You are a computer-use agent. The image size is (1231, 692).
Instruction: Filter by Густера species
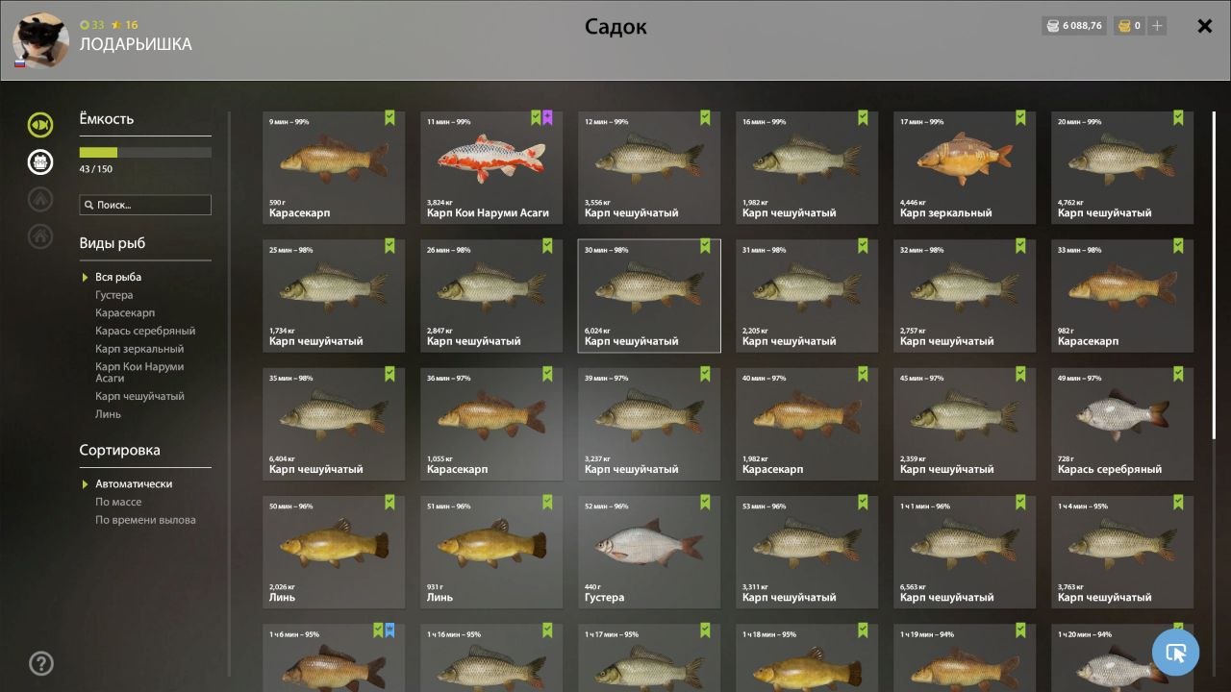pyautogui.click(x=114, y=295)
